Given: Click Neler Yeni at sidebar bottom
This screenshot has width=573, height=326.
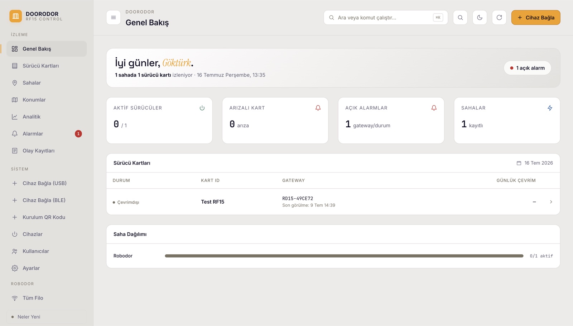Looking at the screenshot, I should (47, 317).
